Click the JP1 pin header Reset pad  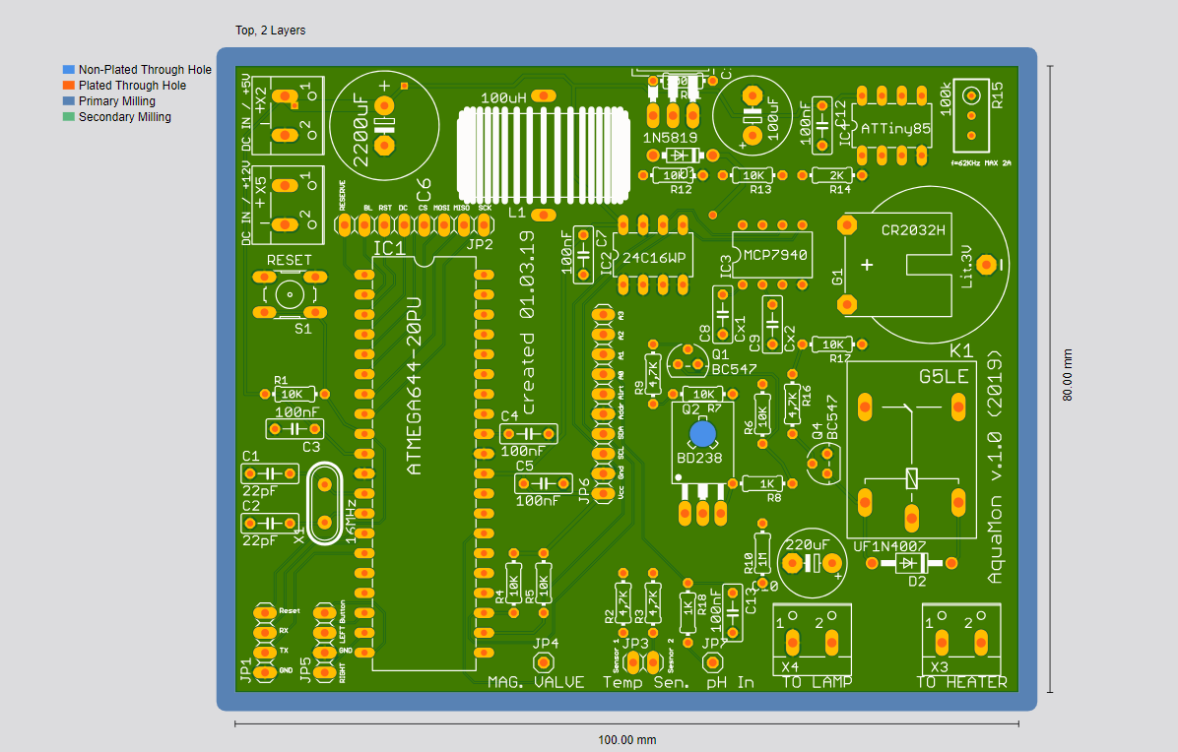click(x=264, y=612)
